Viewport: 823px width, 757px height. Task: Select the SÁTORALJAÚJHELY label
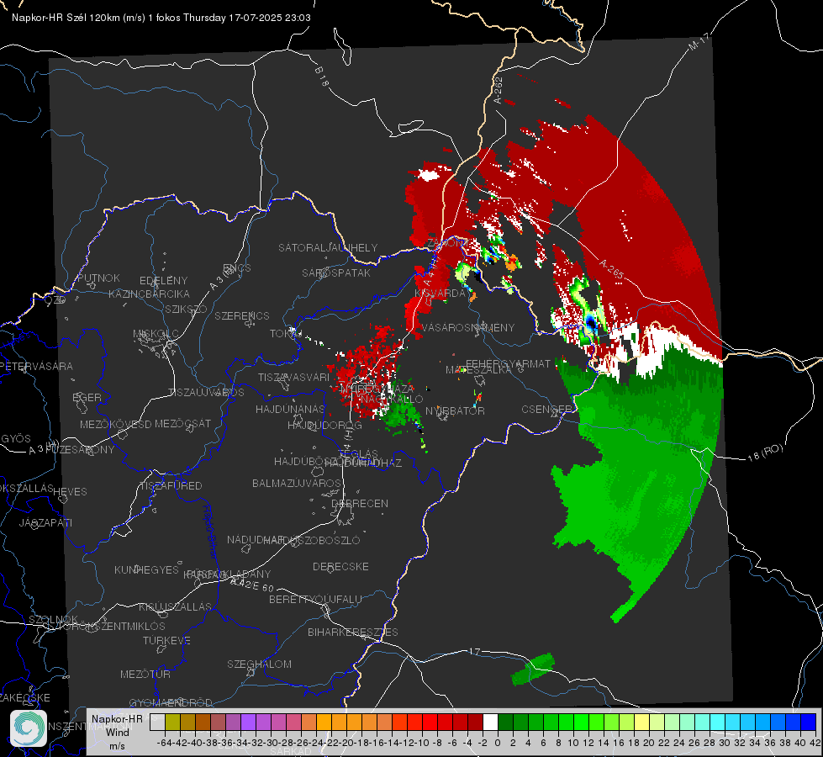(328, 247)
